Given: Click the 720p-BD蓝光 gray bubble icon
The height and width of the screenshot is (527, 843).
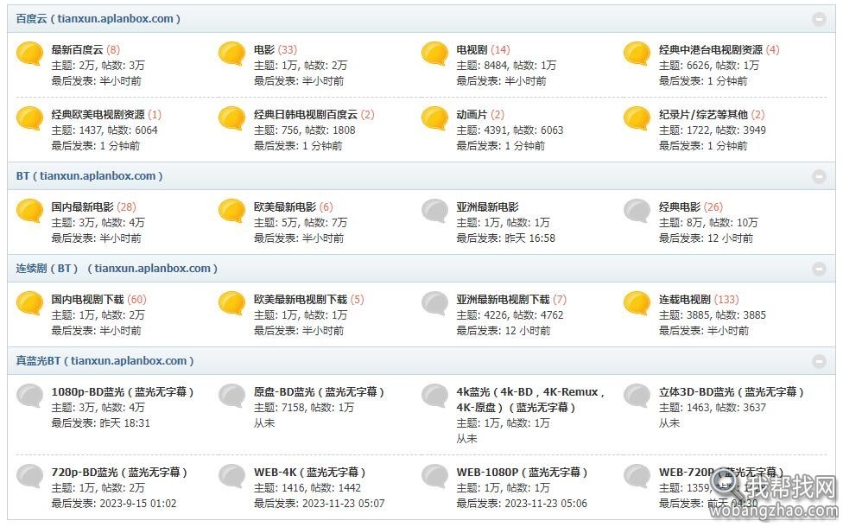Looking at the screenshot, I should coord(29,476).
